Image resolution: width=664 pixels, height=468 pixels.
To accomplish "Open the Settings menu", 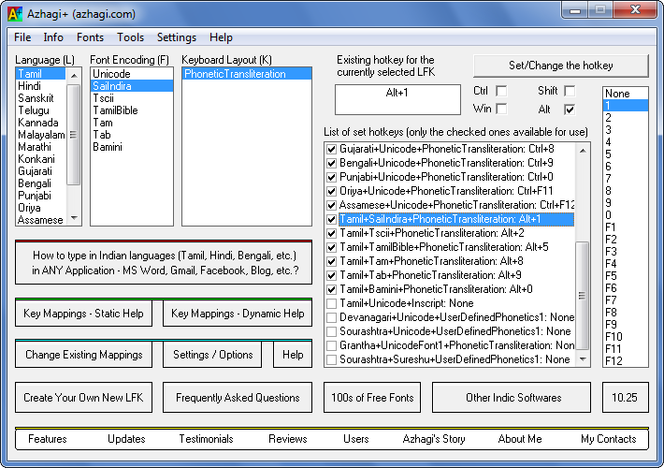I will [177, 37].
